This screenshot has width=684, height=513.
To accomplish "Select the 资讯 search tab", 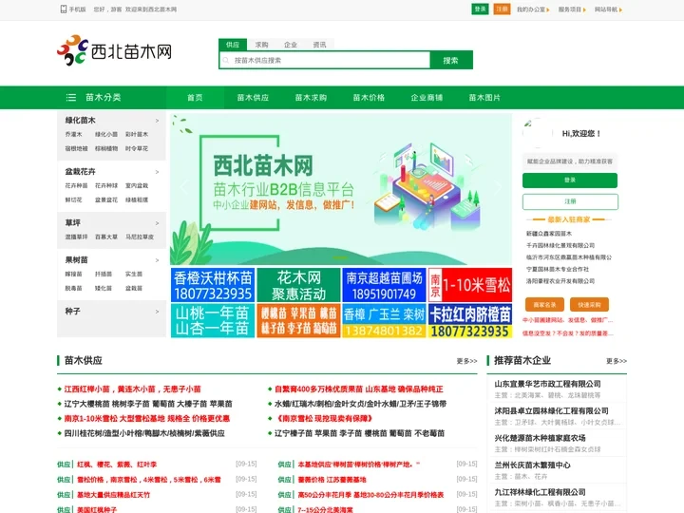I will [319, 45].
